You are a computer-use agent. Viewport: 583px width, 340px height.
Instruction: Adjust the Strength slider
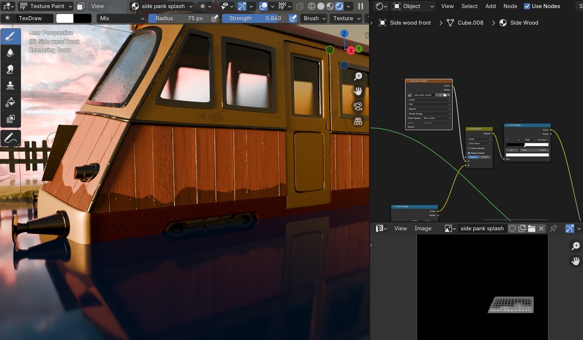coord(255,18)
